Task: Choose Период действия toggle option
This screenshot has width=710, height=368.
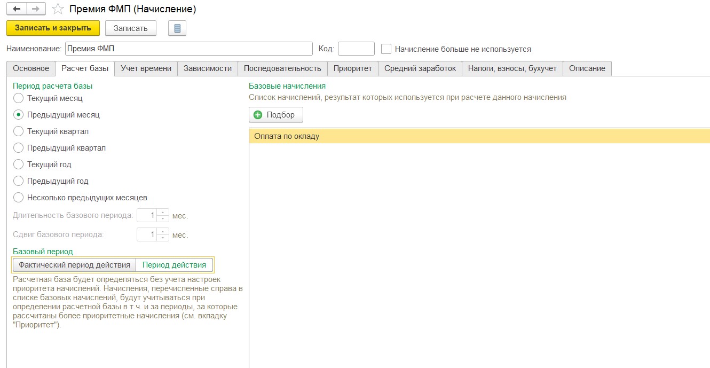Action: click(x=175, y=265)
